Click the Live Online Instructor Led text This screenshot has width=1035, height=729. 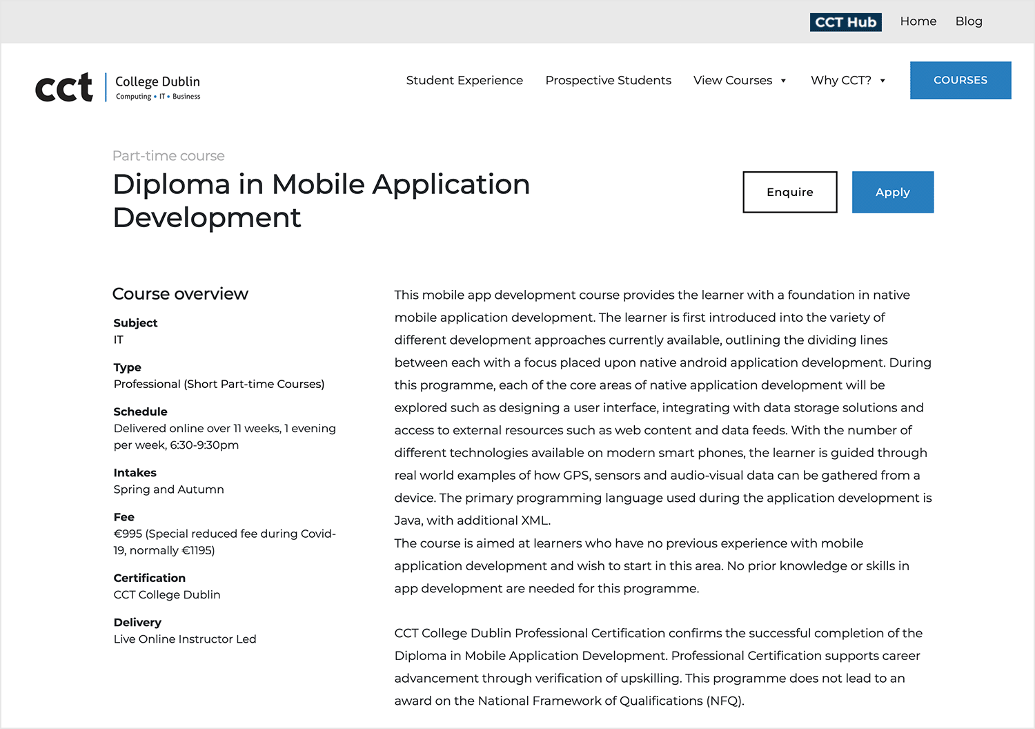[x=184, y=639]
